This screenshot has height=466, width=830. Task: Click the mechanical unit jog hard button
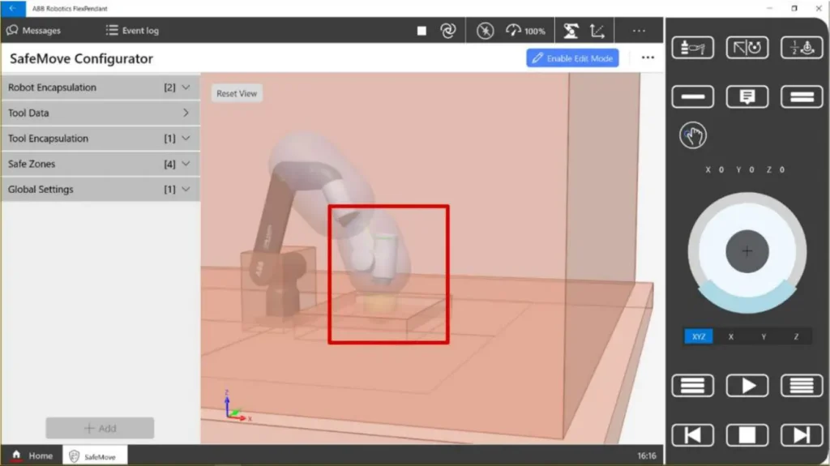[x=692, y=48]
